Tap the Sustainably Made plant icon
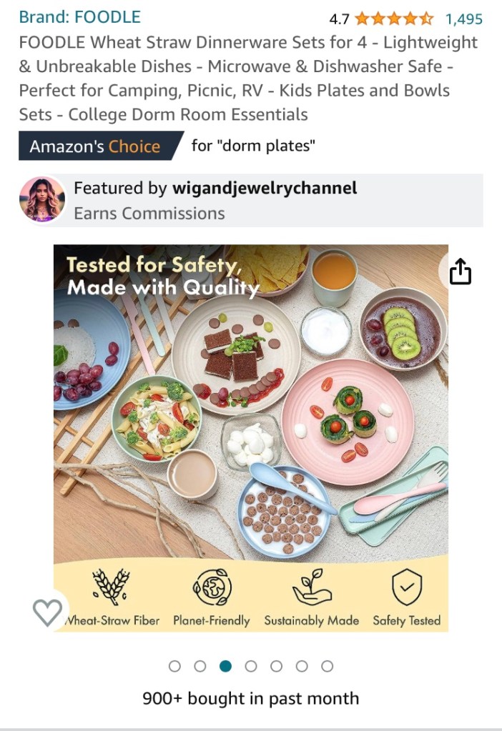 [312, 587]
